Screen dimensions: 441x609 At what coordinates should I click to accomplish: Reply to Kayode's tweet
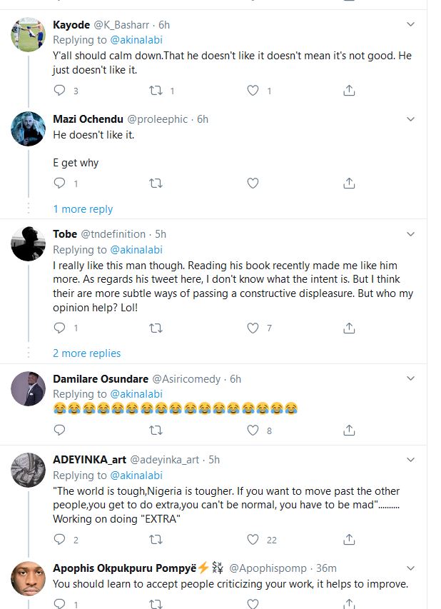[60, 91]
